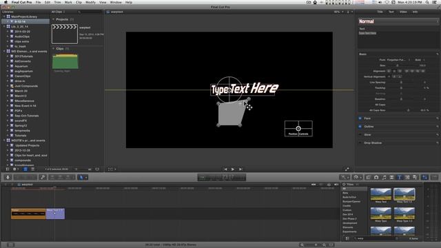Click the Titles browser T icon
Viewport: 441px width, 248px height.
pyautogui.click(x=400, y=177)
